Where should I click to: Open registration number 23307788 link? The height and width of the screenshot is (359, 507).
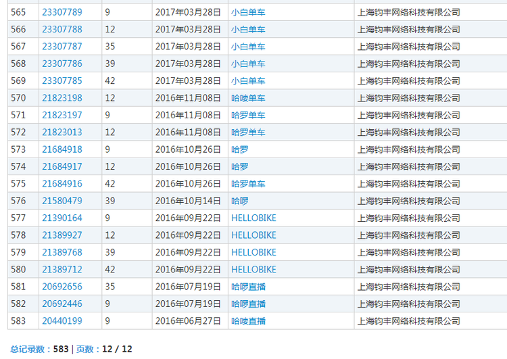click(x=62, y=30)
